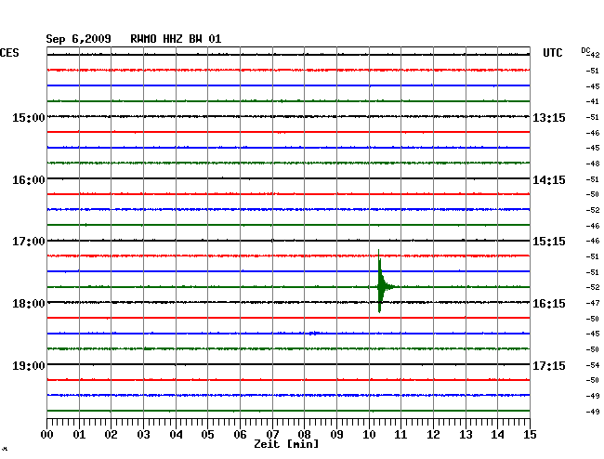Click the DC value -42
The image size is (604, 459).
pyautogui.click(x=593, y=55)
